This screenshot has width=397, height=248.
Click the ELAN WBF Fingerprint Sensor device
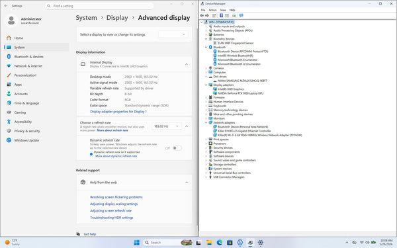236,43
